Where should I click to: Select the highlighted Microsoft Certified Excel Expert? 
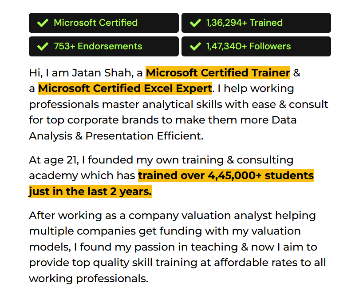point(125,88)
